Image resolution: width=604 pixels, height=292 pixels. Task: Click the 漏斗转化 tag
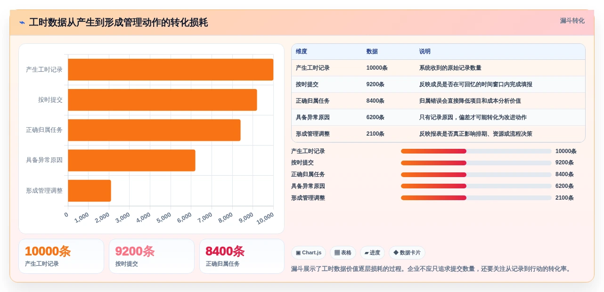click(x=572, y=21)
